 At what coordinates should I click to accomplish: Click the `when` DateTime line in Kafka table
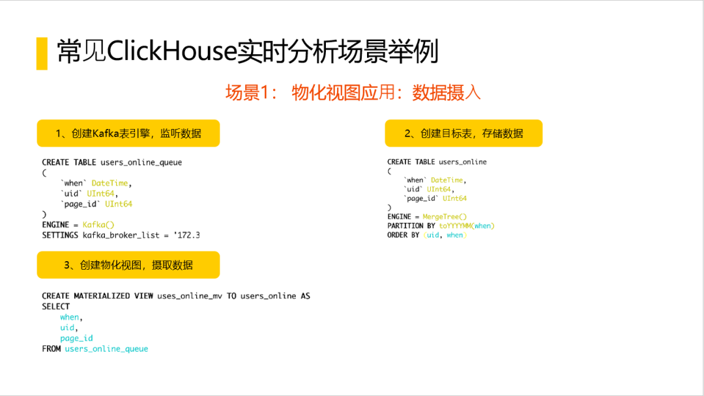(x=96, y=183)
